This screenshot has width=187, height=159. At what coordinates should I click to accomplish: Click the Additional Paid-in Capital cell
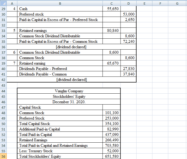(60, 129)
